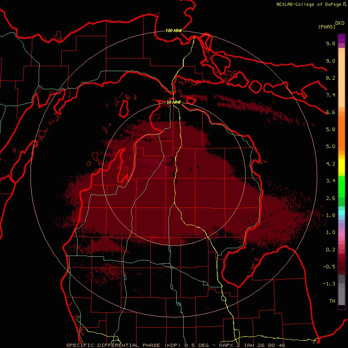348x348 pixels.
Task: Click the 0.2 legend value
Action: click(x=331, y=250)
